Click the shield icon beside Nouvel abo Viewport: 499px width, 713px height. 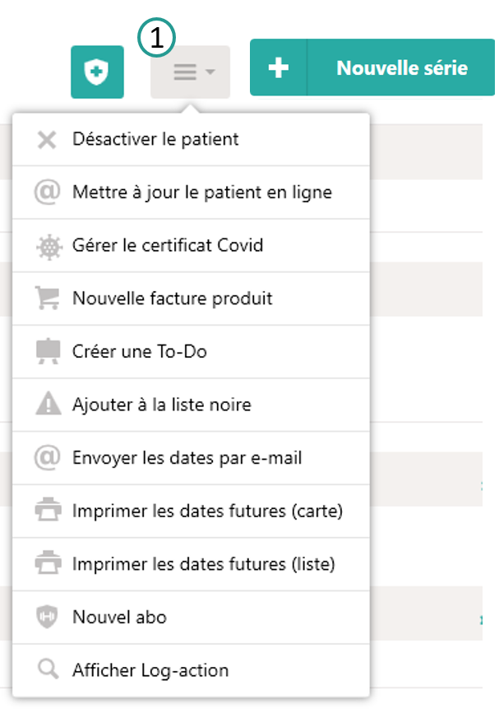click(x=47, y=617)
